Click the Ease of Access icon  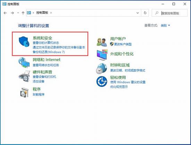(x=102, y=82)
